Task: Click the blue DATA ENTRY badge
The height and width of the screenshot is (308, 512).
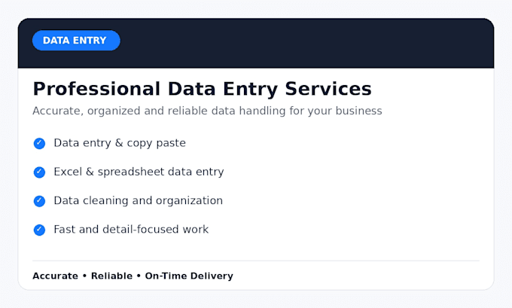Action: pyautogui.click(x=76, y=41)
